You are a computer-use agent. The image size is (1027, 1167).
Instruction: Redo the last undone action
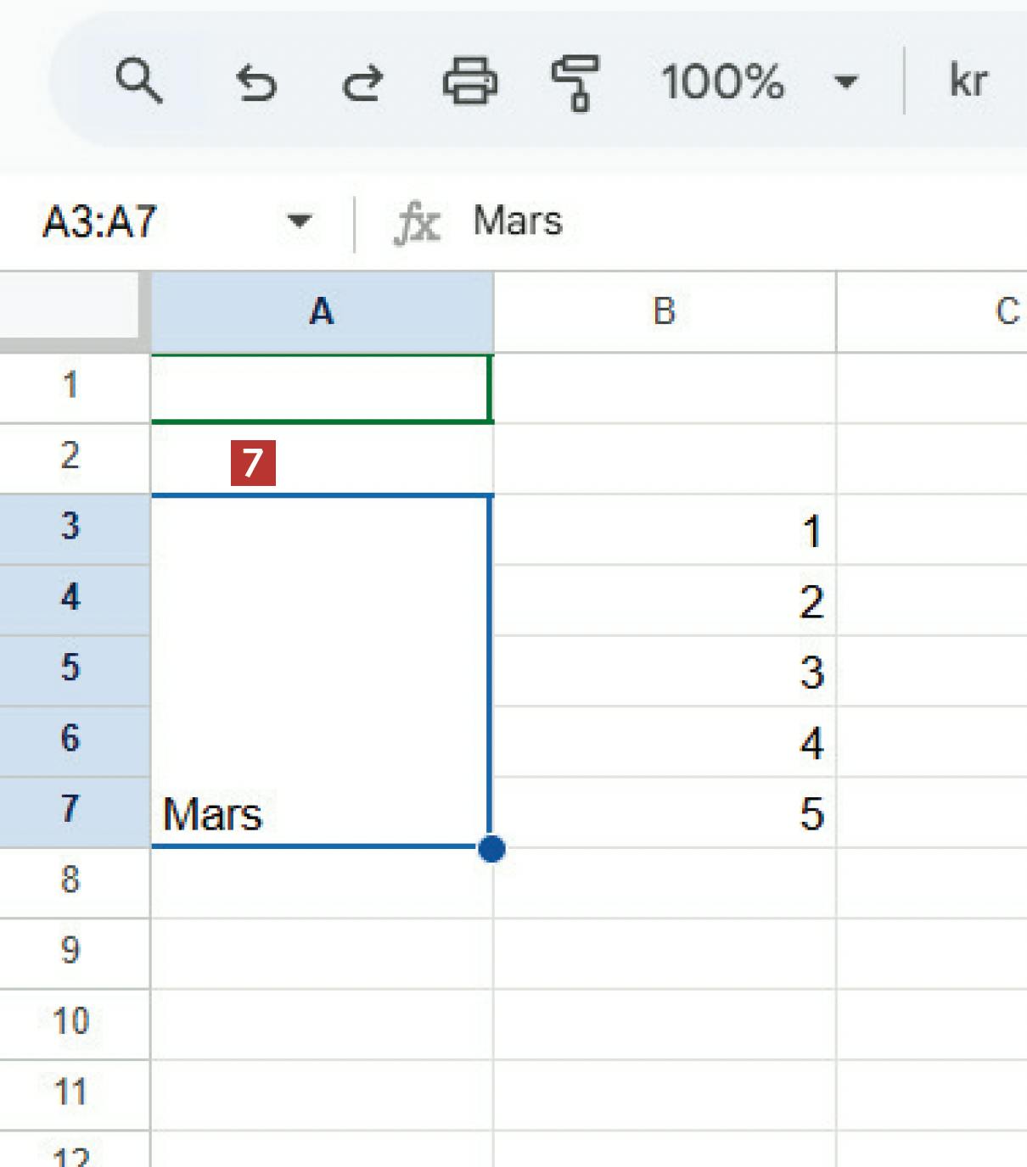(x=362, y=83)
